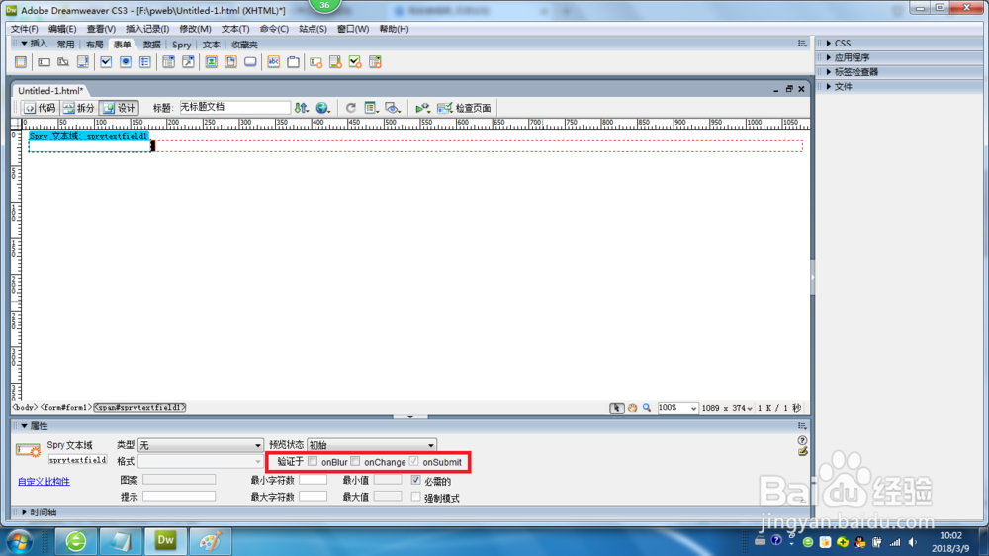Toggle the 必需的 required checkbox
This screenshot has width=989, height=556.
coord(415,480)
